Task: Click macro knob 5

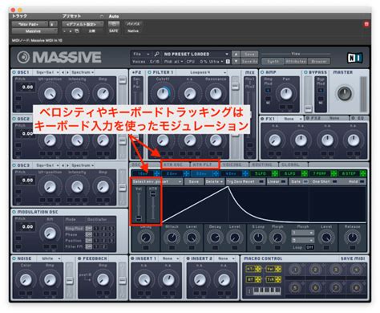Action: pos(295,288)
